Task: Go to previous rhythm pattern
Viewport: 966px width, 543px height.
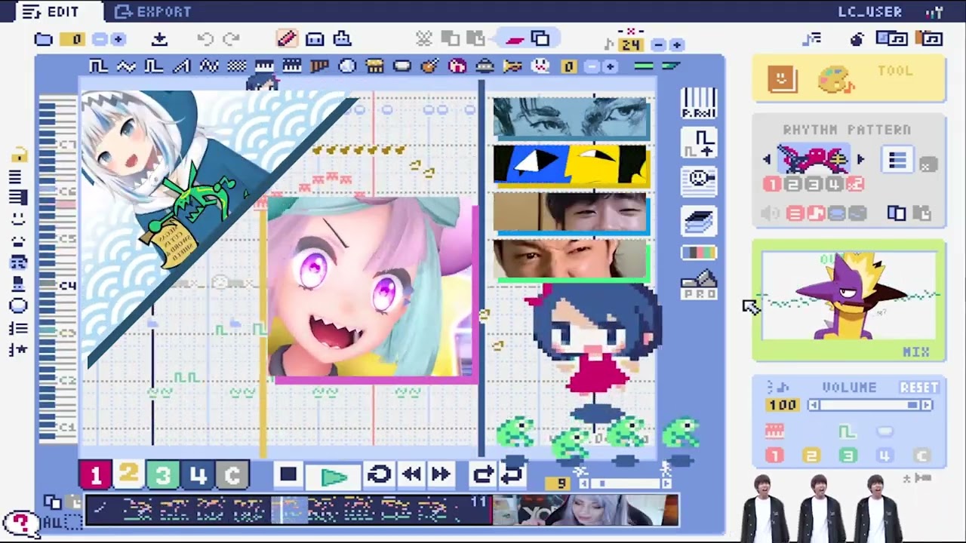Action: click(x=768, y=159)
